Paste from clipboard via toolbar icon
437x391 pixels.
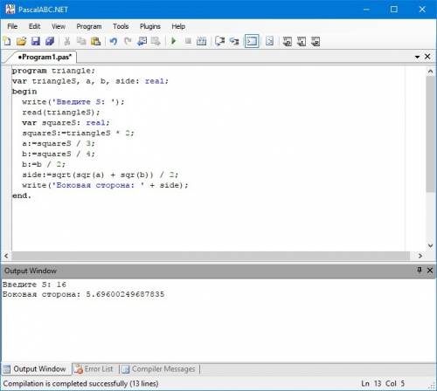coord(95,41)
